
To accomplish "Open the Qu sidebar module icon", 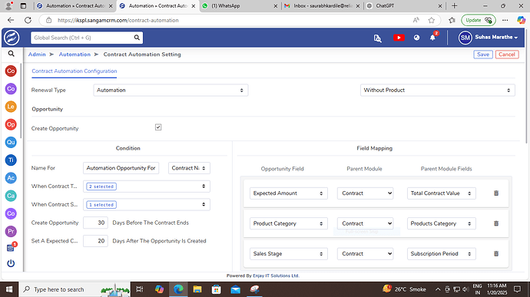I will click(11, 142).
